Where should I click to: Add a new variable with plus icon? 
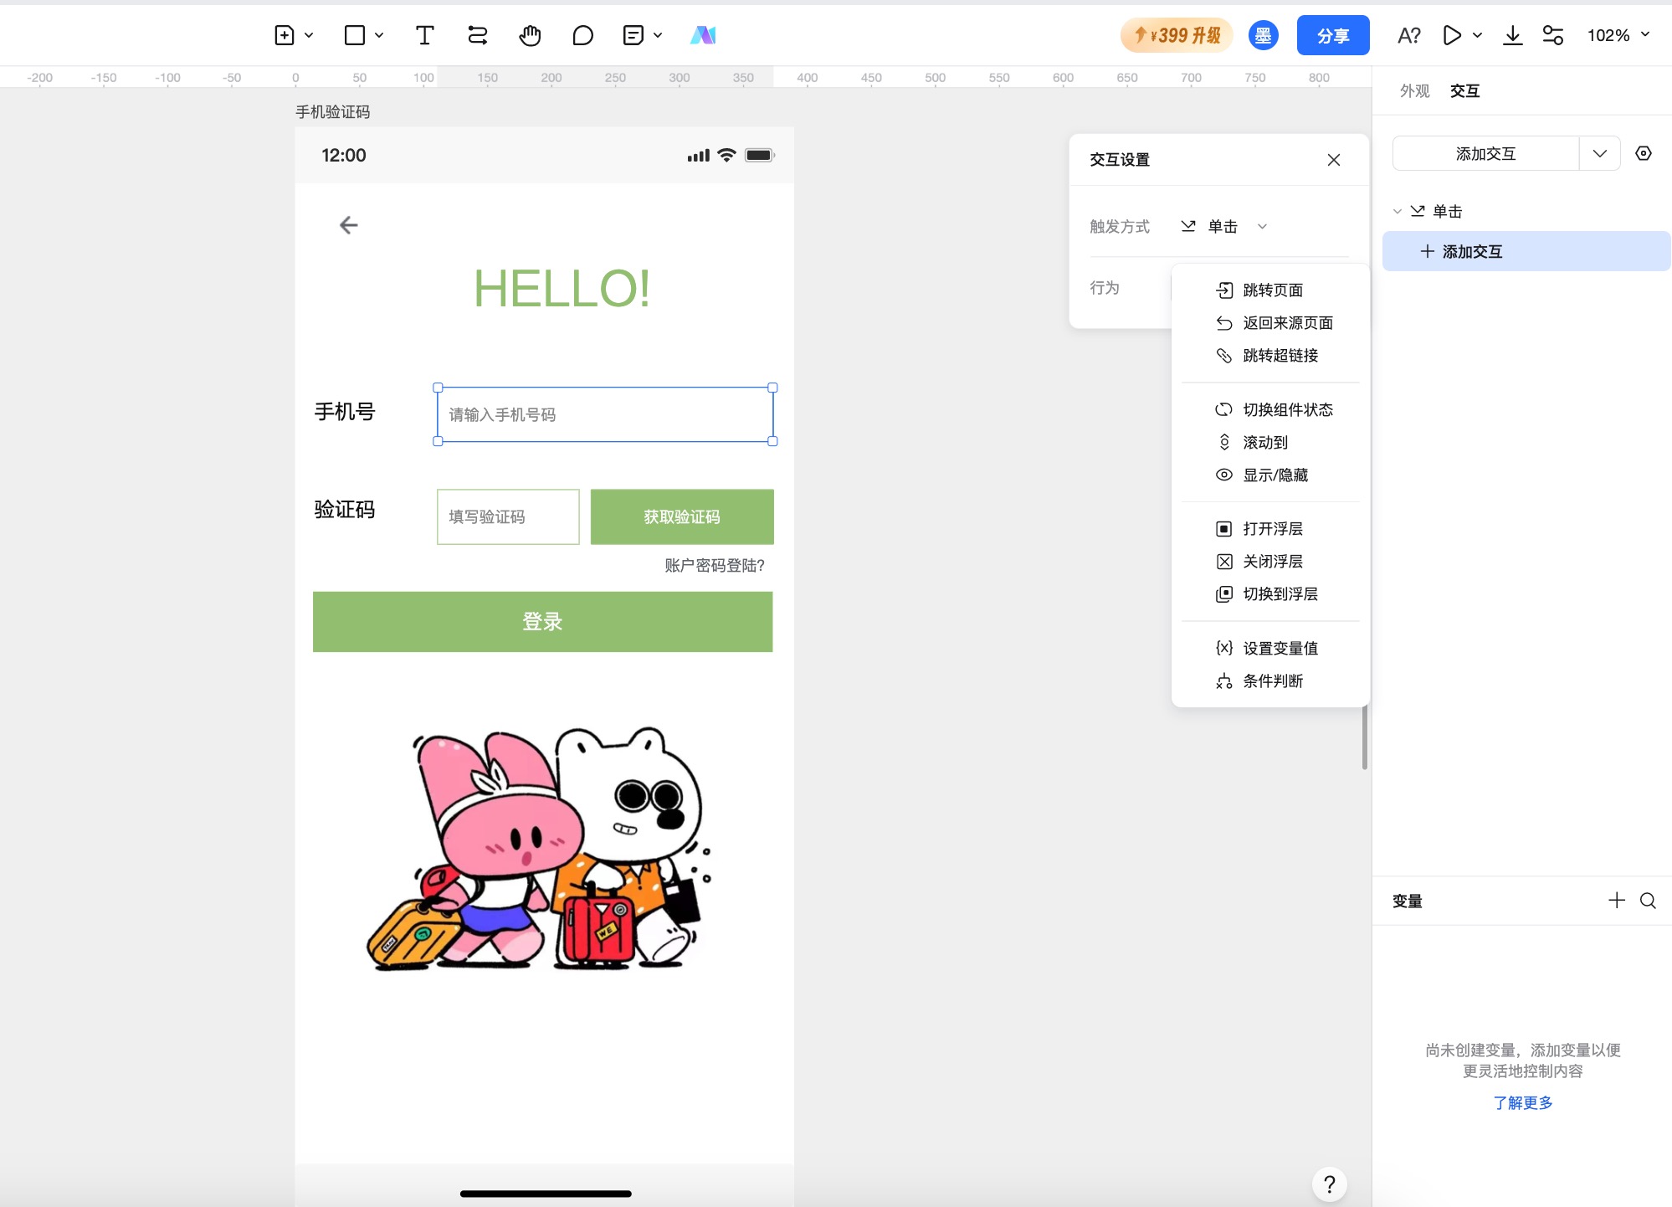pyautogui.click(x=1617, y=900)
